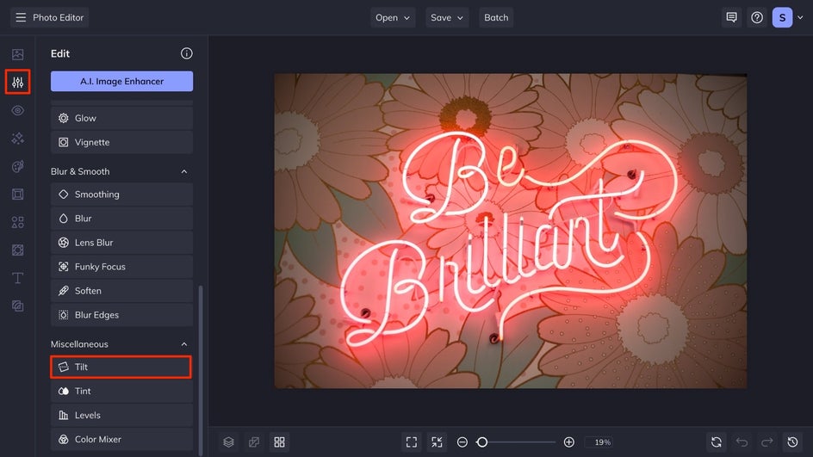Viewport: 813px width, 457px height.
Task: Click the Batch button
Action: pyautogui.click(x=496, y=17)
